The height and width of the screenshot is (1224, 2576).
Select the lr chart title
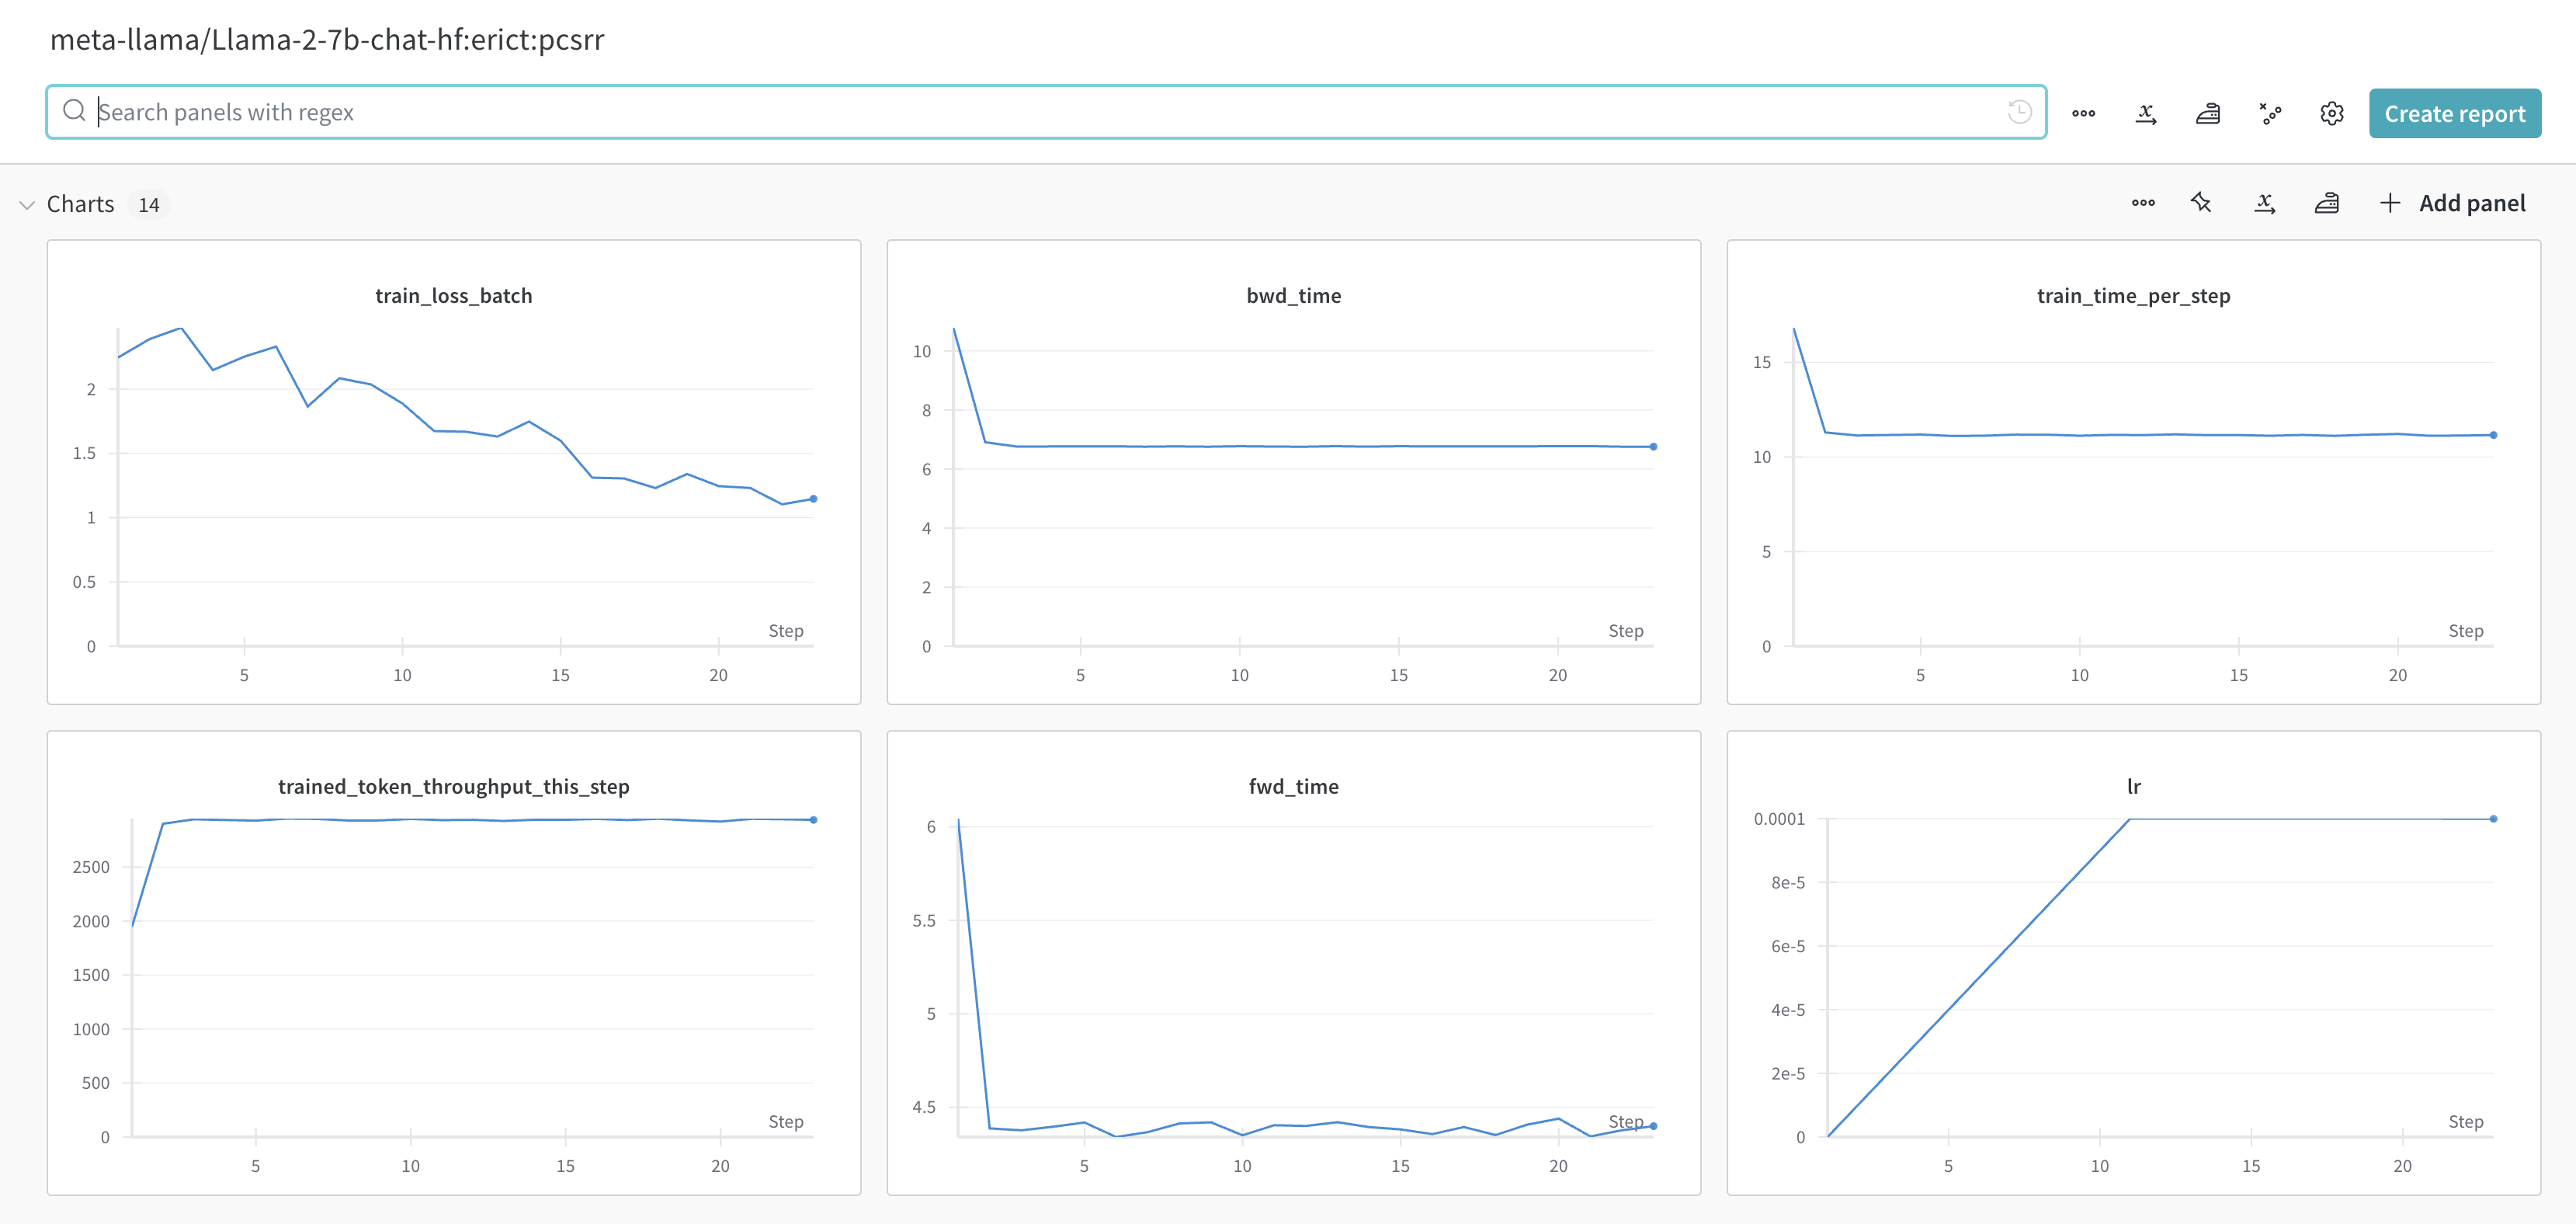[x=2134, y=787]
